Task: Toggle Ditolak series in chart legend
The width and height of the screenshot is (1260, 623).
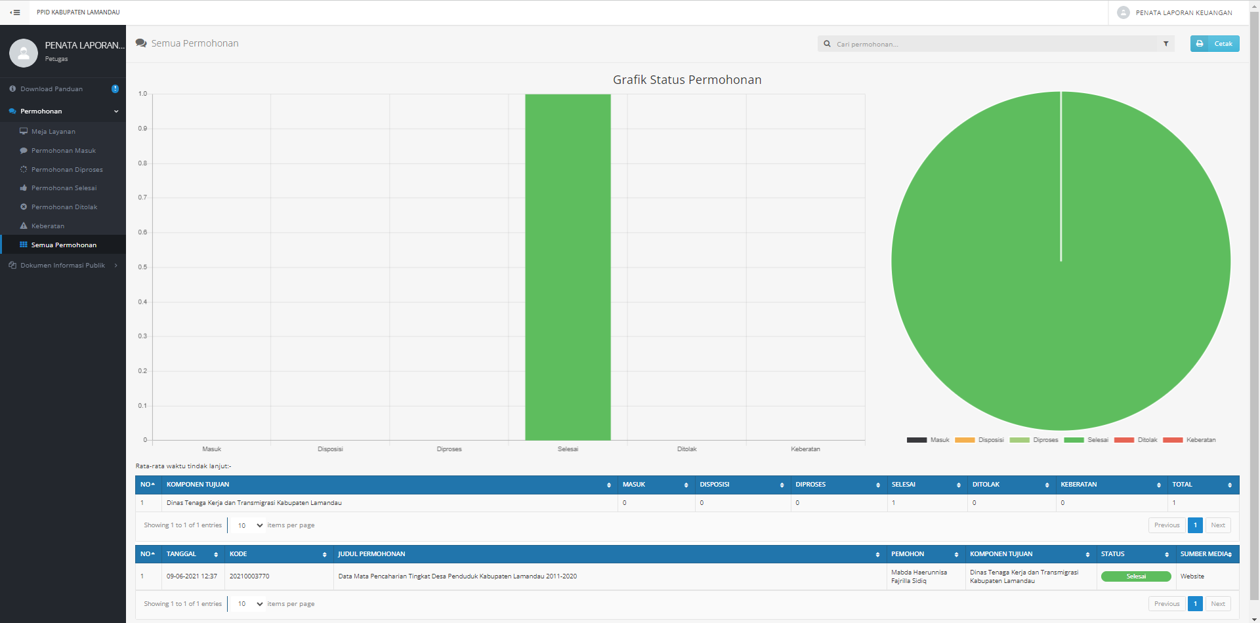Action: [1136, 440]
